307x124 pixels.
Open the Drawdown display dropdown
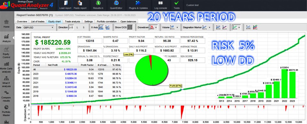156,27
